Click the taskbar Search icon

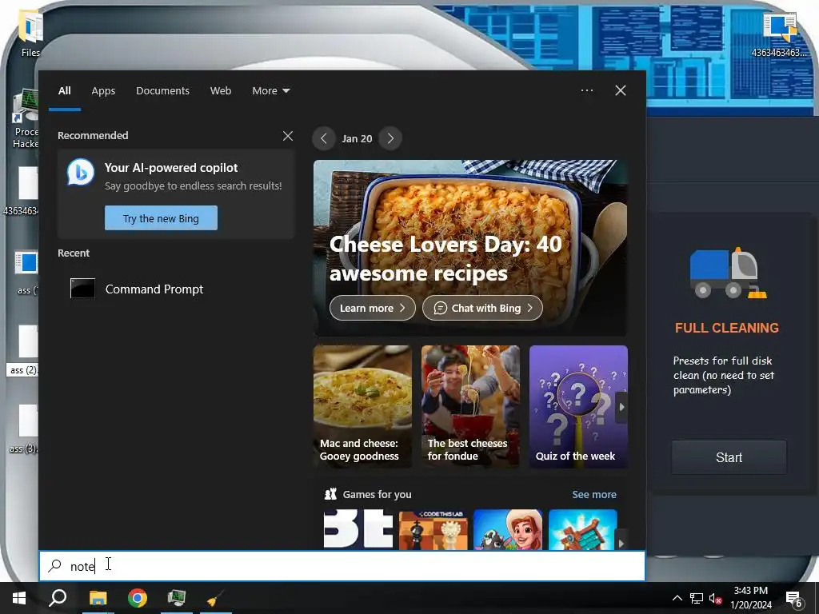coord(58,598)
